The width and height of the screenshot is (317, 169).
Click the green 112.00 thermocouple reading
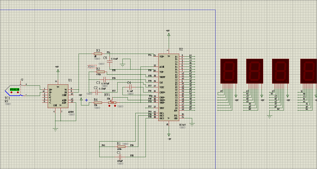pyautogui.click(x=14, y=89)
